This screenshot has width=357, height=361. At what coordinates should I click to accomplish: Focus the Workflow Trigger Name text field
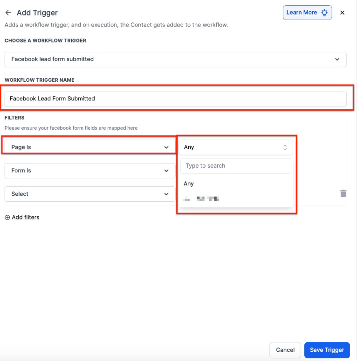175,99
